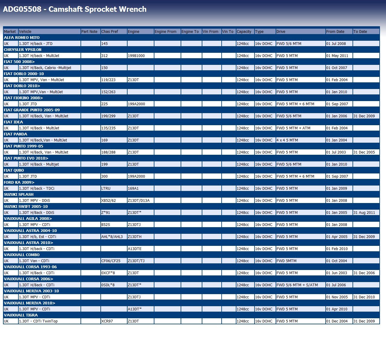Click the chassis prefix 0XCF*8 cell
Screen dimensions: 386x362
coord(114,273)
